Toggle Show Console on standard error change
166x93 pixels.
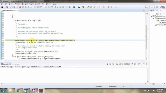coord(128,64)
